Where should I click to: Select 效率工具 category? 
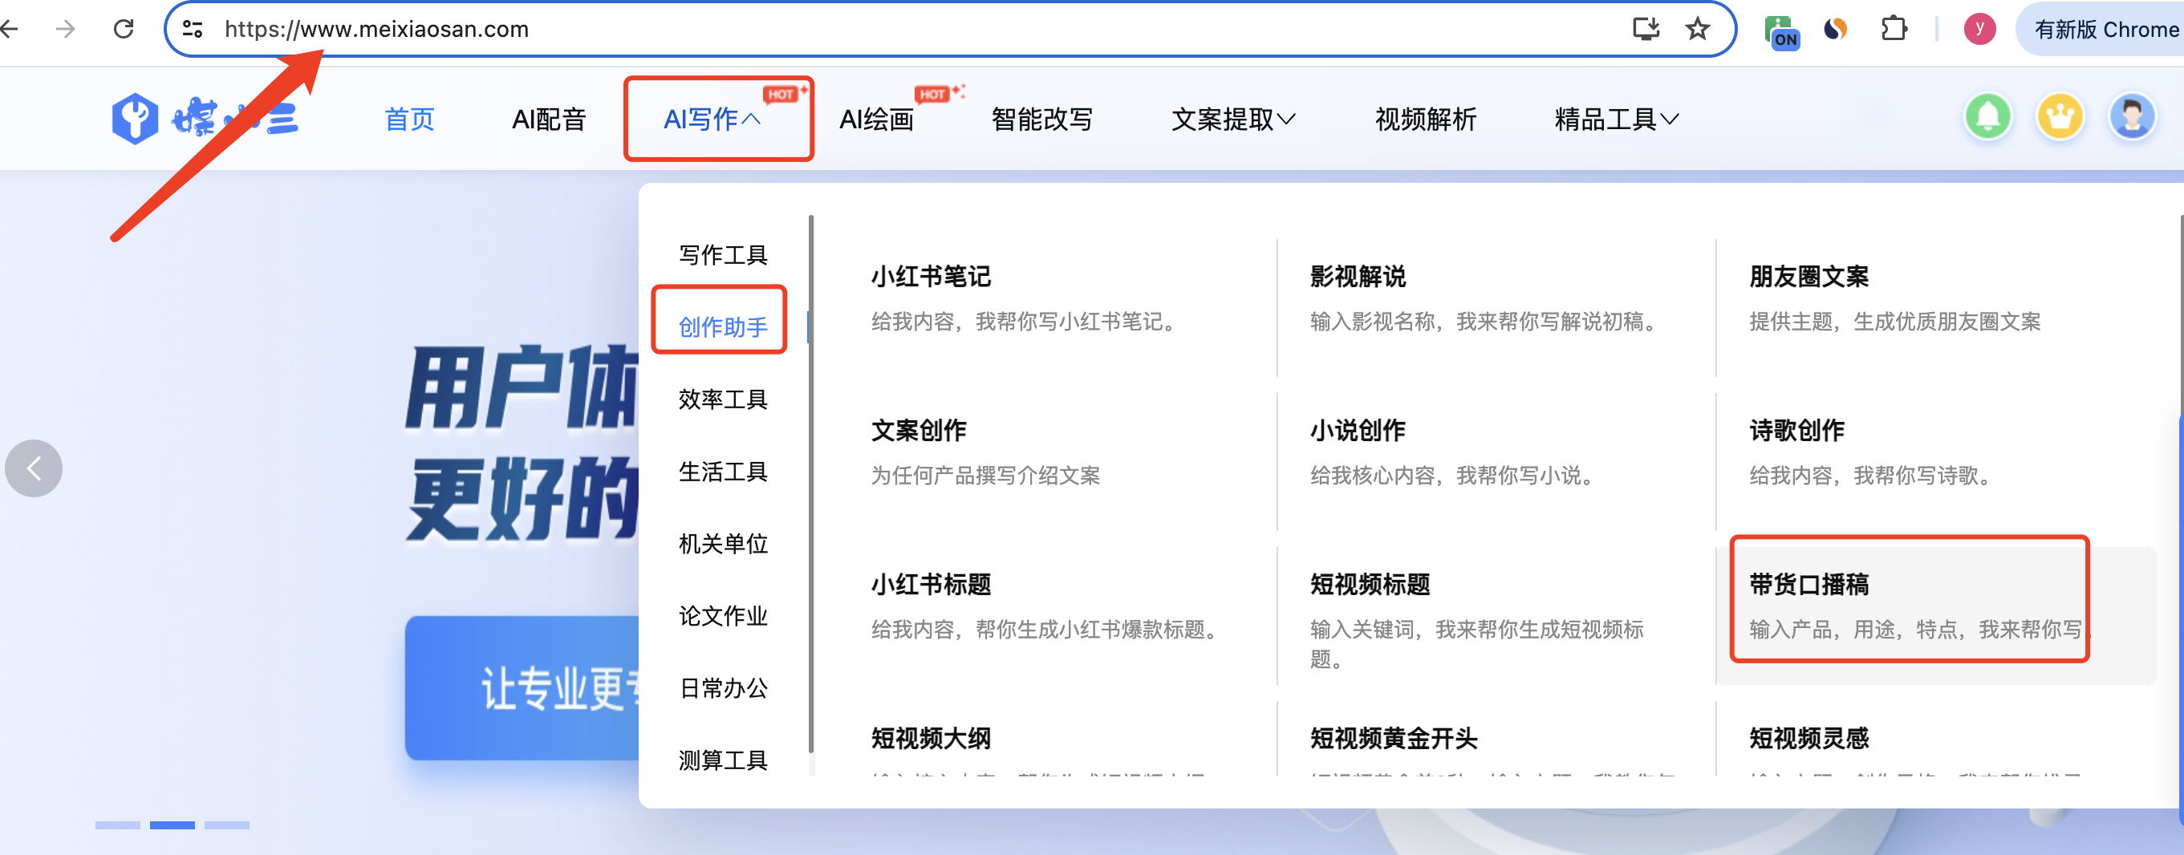pos(723,399)
